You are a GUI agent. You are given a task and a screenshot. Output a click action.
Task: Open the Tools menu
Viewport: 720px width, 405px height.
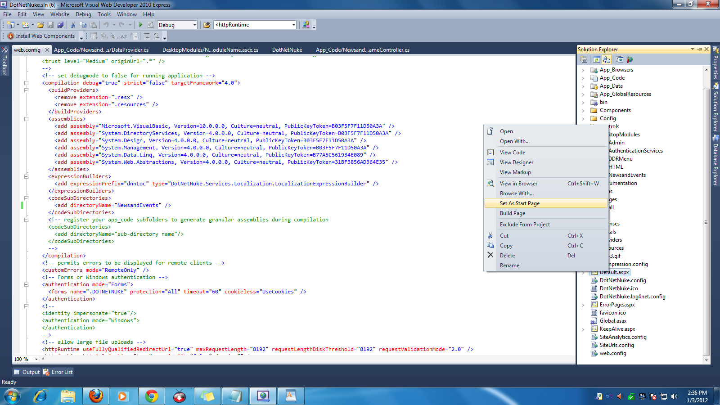tap(104, 14)
